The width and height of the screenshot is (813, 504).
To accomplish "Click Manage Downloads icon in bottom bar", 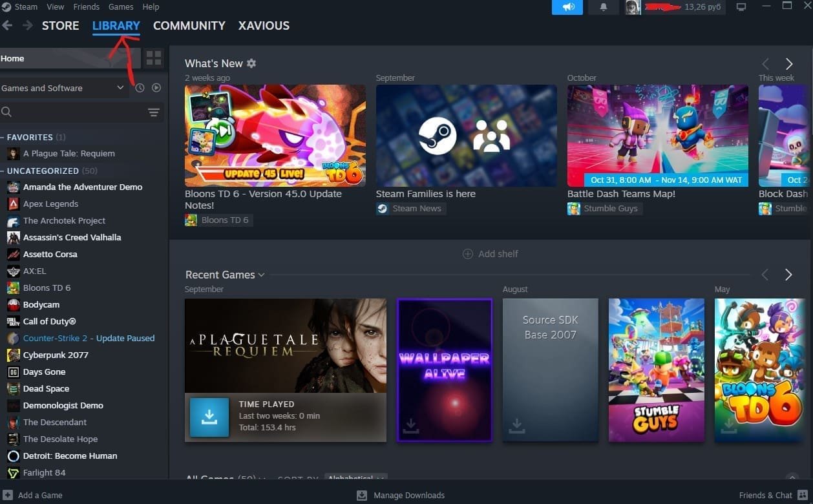I will 362,495.
